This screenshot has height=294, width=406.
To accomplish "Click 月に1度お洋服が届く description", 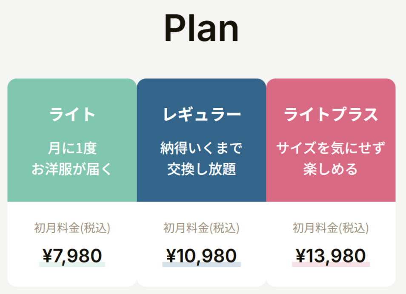I will tap(72, 159).
